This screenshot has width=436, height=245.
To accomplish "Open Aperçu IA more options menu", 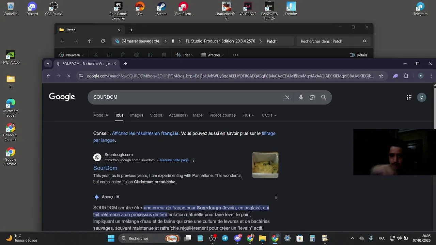I will 276,197.
